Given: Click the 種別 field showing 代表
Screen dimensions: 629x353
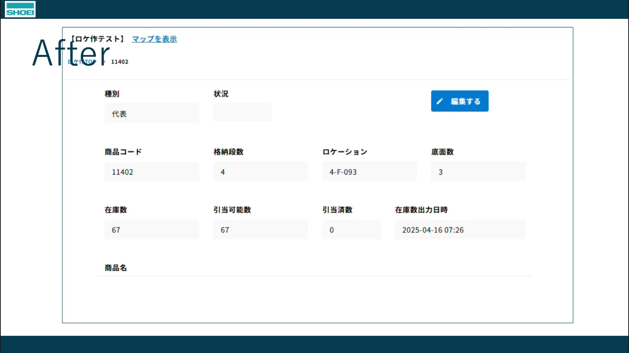Looking at the screenshot, I should click(x=152, y=114).
